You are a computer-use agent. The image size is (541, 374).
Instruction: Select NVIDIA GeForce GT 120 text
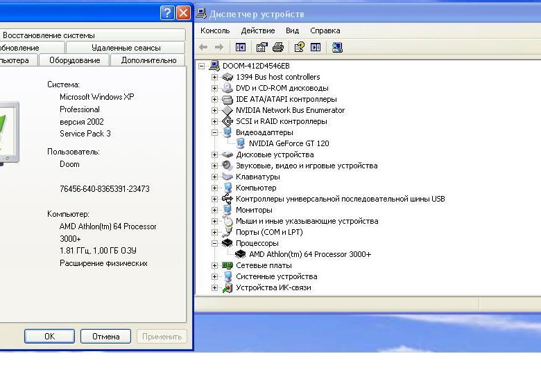289,143
